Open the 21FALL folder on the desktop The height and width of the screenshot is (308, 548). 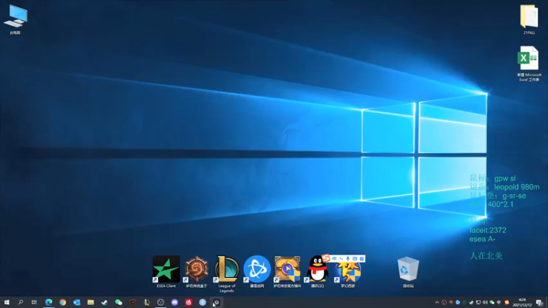click(x=529, y=20)
